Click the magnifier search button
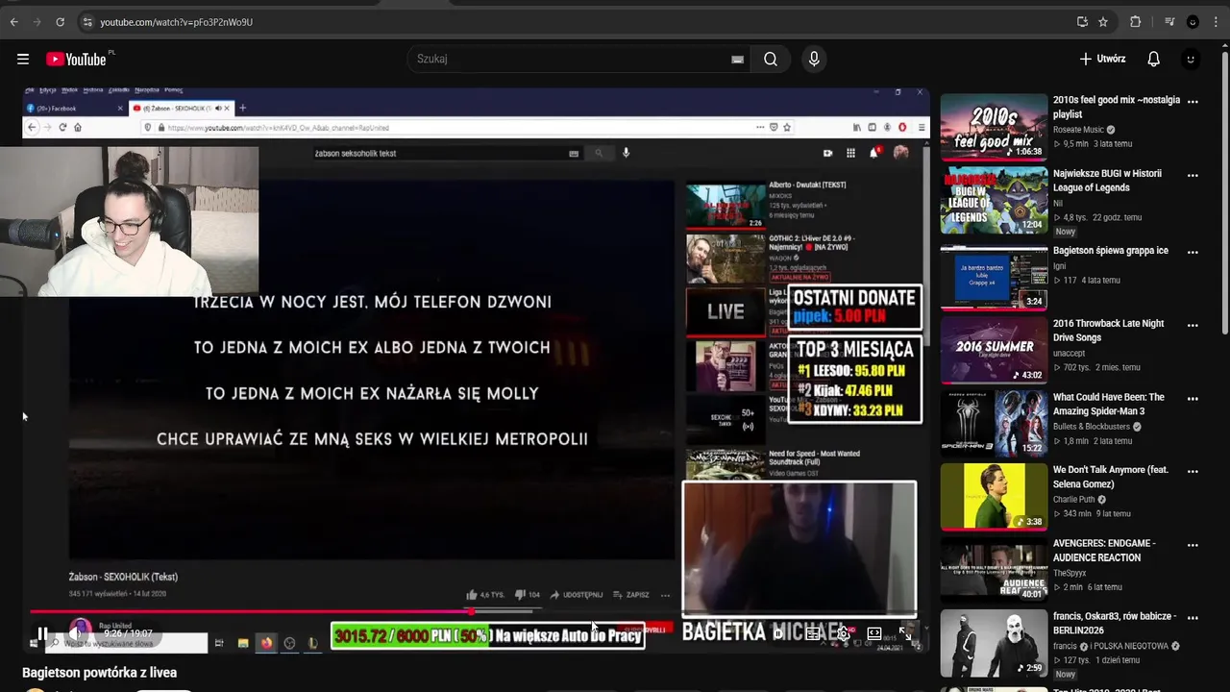This screenshot has width=1230, height=692. 771,59
